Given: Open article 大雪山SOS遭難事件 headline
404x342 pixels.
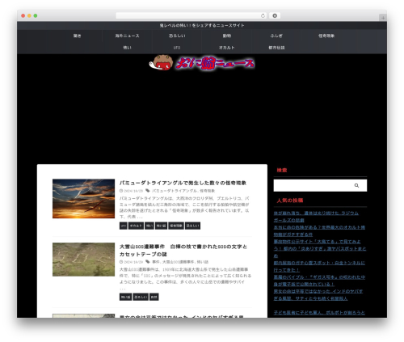Looking at the screenshot, I should coord(183,251).
